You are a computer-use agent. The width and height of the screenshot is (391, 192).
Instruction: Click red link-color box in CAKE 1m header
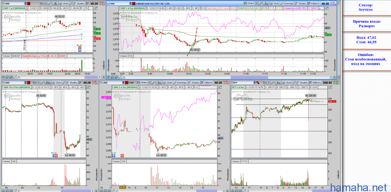click(134, 4)
